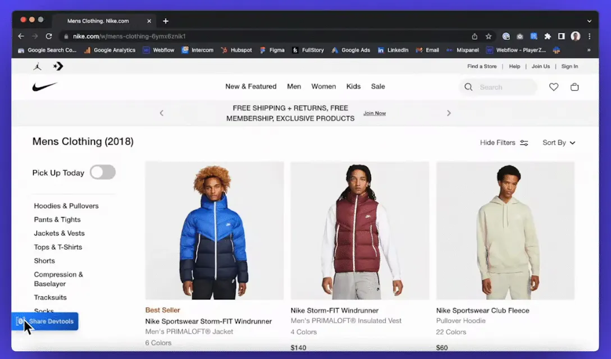Open the Intercom bookmark
Image resolution: width=611 pixels, height=359 pixels.
tap(198, 50)
